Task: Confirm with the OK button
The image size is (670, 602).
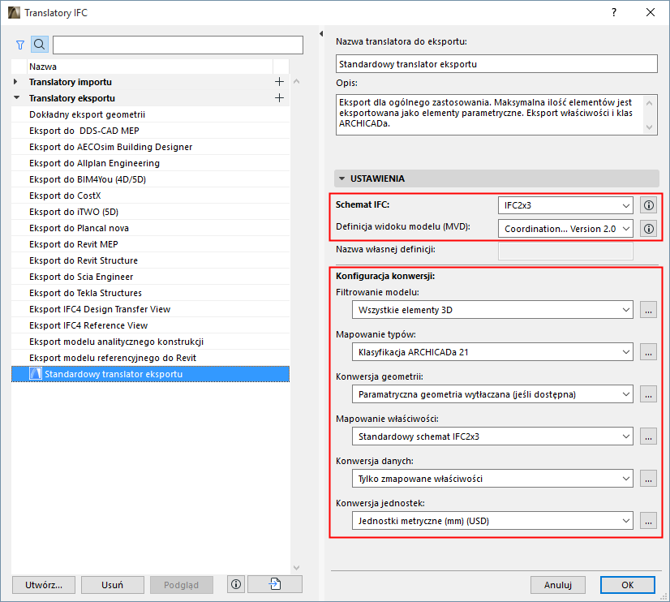Action: click(x=627, y=585)
